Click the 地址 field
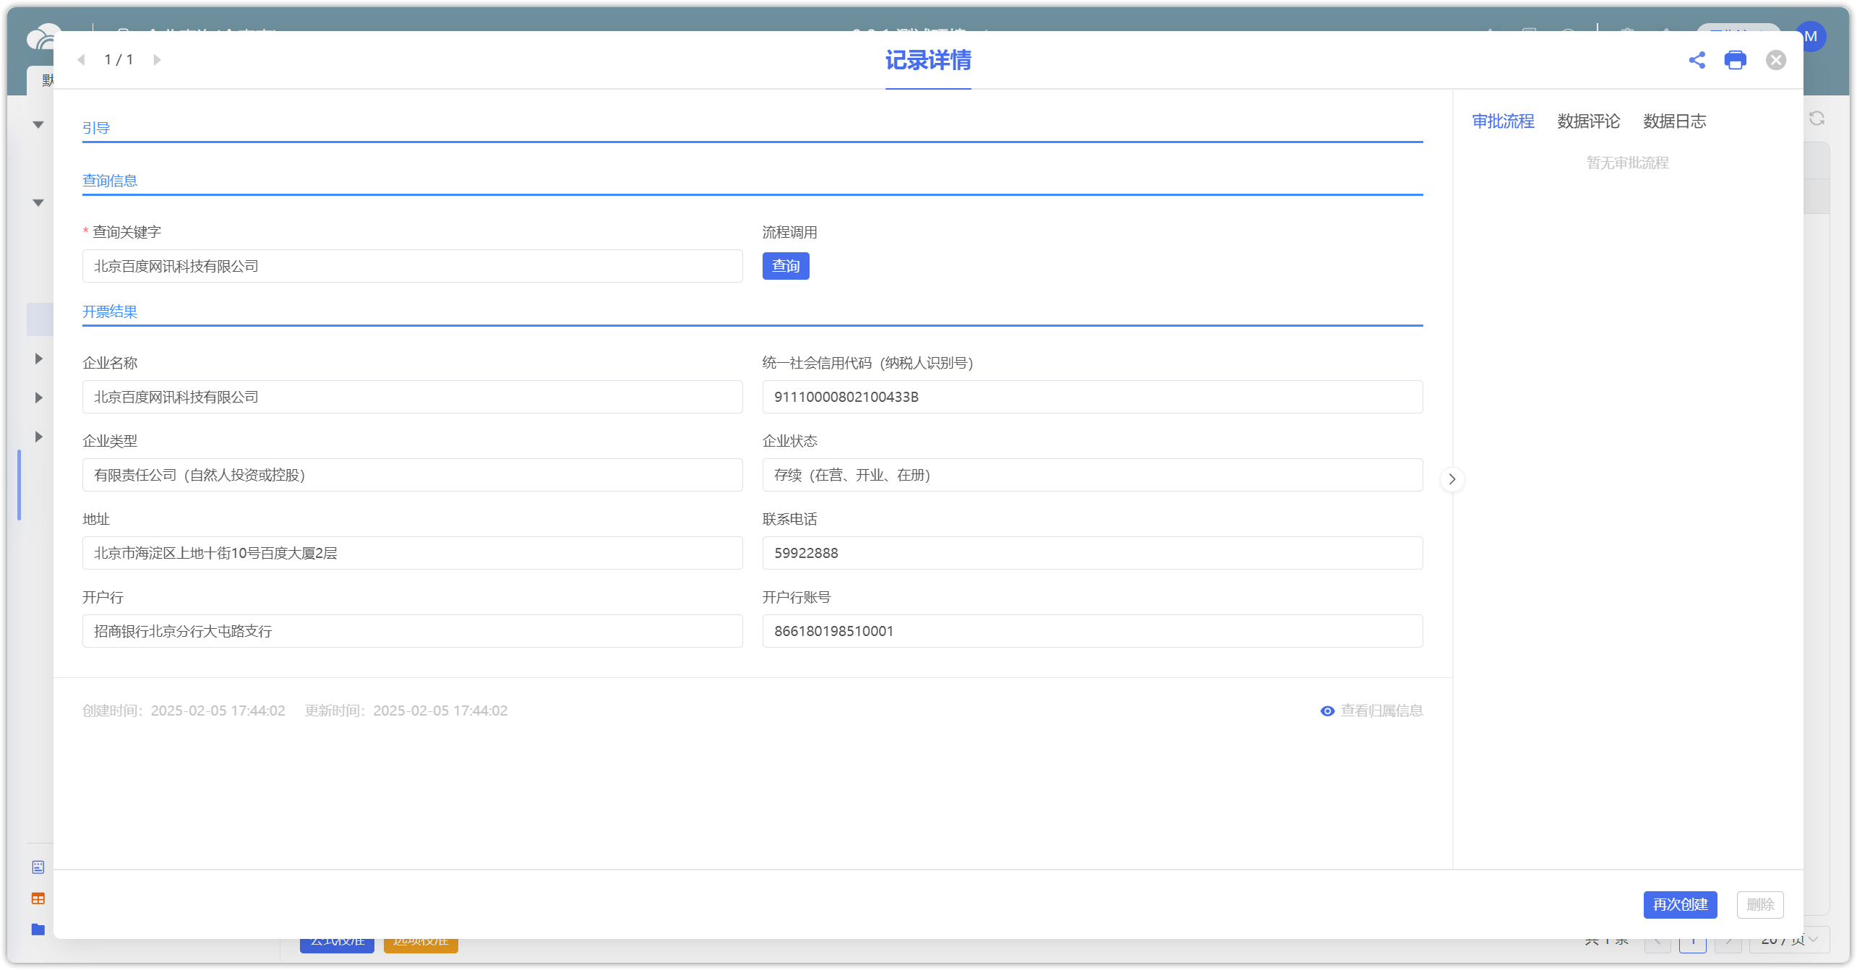 (413, 553)
